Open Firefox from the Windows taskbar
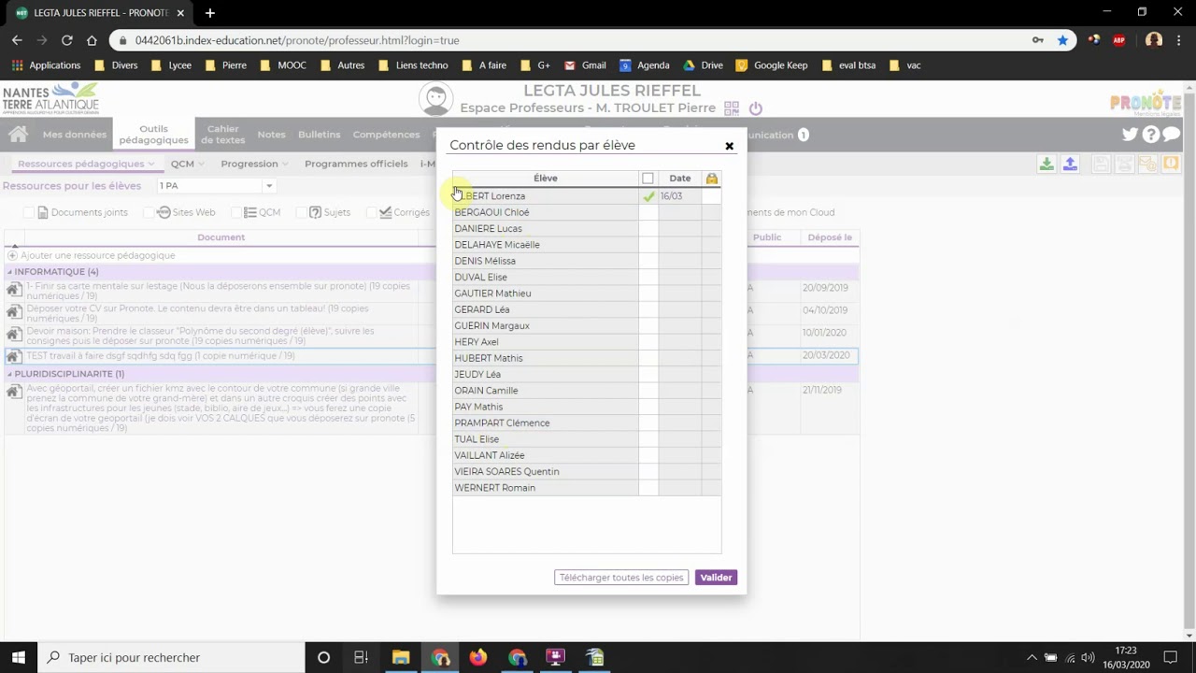Screen dimensions: 1196x673 (x=478, y=657)
